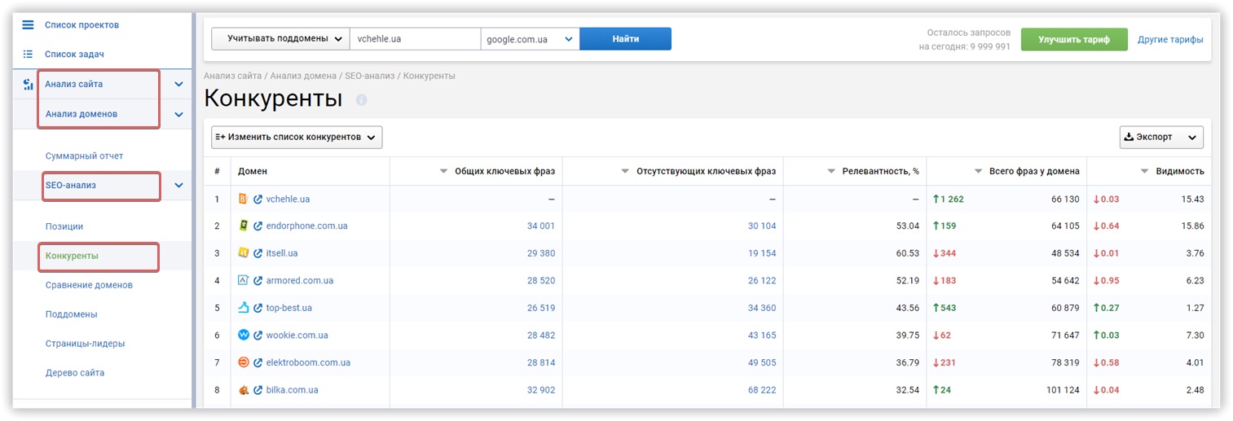
Task: Open vchehle.ua external link icon
Action: 258,199
